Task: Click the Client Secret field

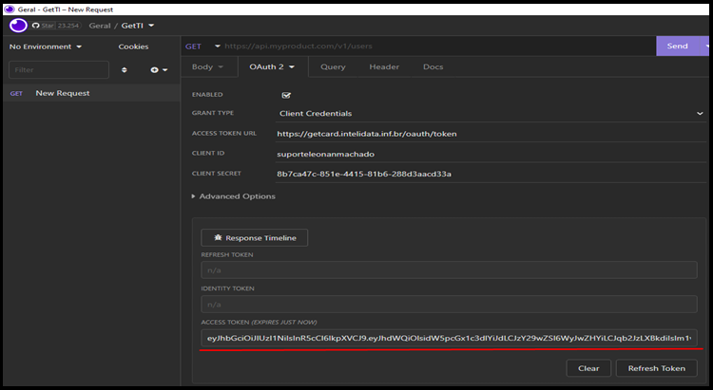Action: 491,174
